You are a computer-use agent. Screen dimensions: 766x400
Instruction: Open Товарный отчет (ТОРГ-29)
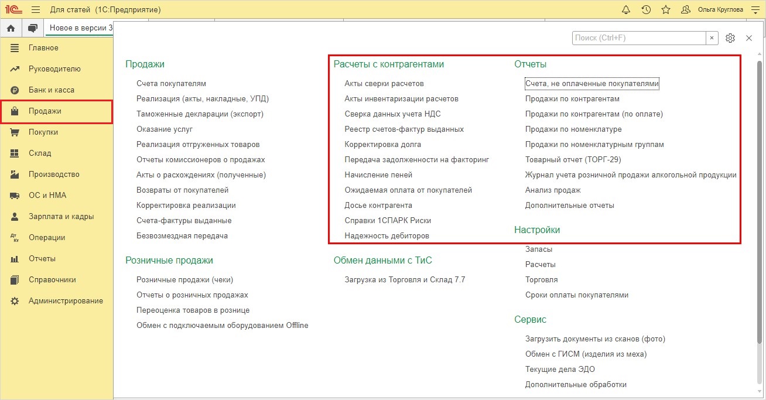pos(573,160)
